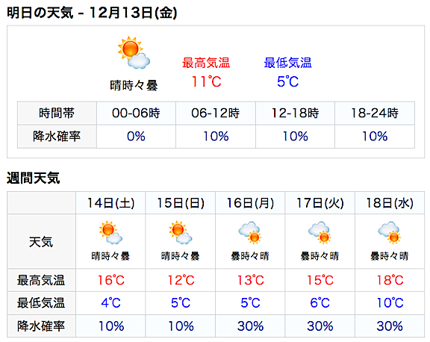Click the 降水確率 row label in weekly table
Image resolution: width=430 pixels, height=342 pixels.
(41, 326)
